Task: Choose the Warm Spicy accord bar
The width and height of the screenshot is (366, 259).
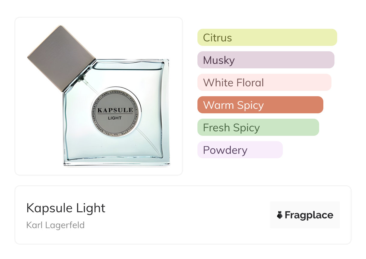Action: [260, 105]
